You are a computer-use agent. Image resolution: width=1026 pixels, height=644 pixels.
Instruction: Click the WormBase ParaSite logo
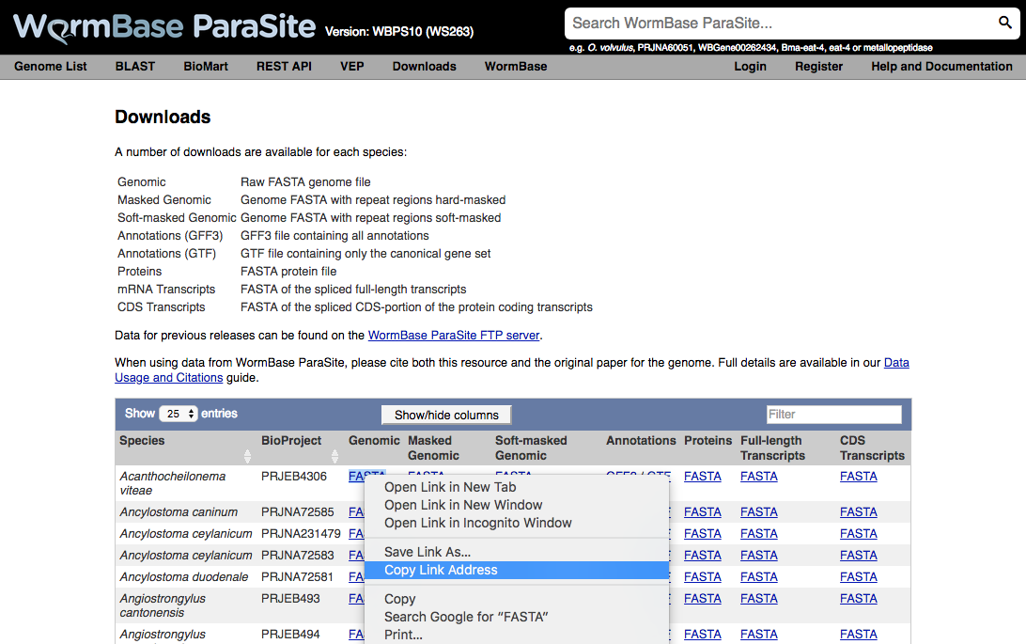pos(160,25)
